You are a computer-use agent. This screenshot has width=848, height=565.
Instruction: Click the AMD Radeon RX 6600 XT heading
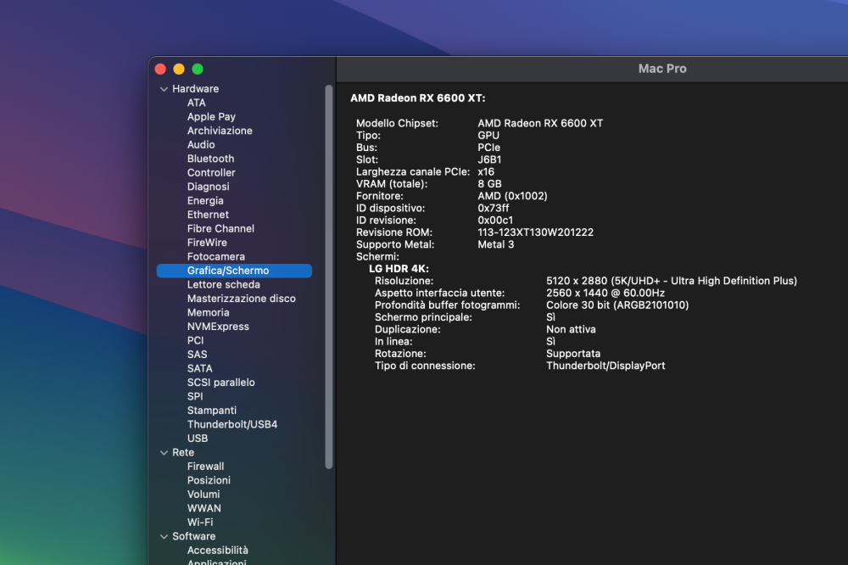point(418,98)
